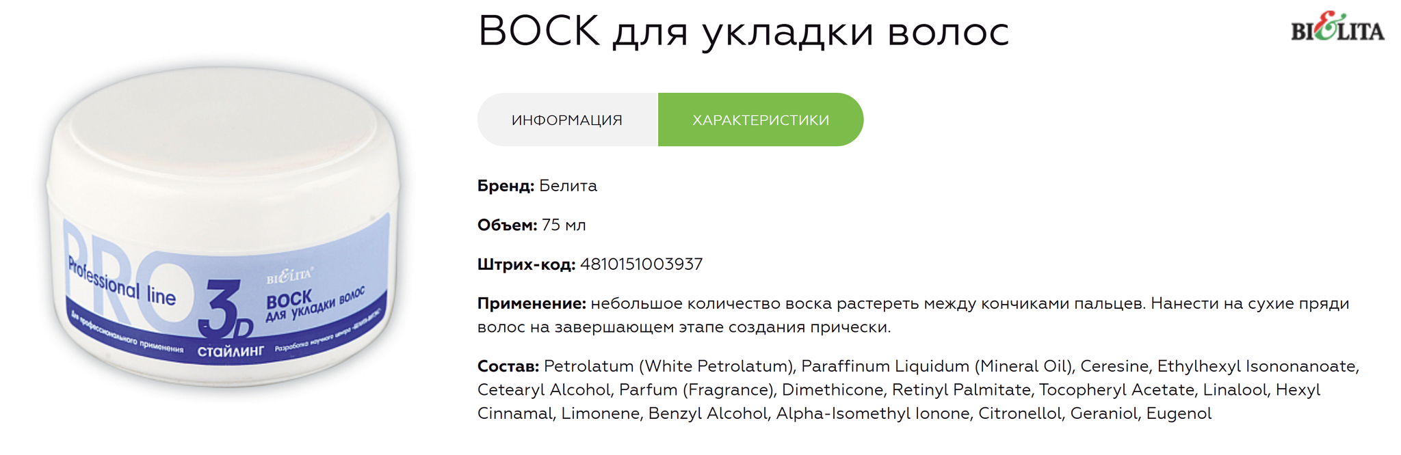Select the brand value Белита
1401x455 pixels.
click(x=568, y=186)
